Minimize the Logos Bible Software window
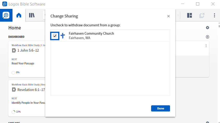Image resolution: width=220 pixels, height=123 pixels. click(182, 4)
